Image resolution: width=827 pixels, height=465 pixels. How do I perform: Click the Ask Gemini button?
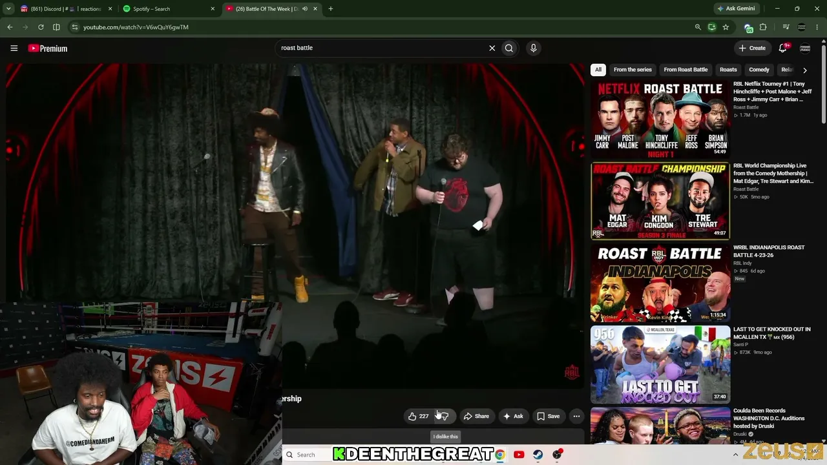coord(735,8)
